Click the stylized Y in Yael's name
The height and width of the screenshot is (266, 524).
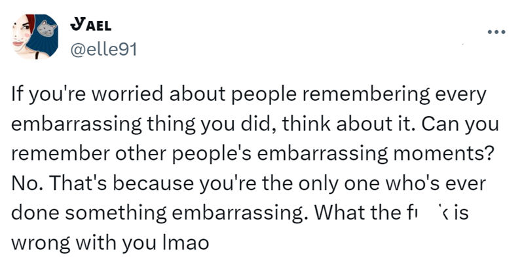[x=78, y=24]
